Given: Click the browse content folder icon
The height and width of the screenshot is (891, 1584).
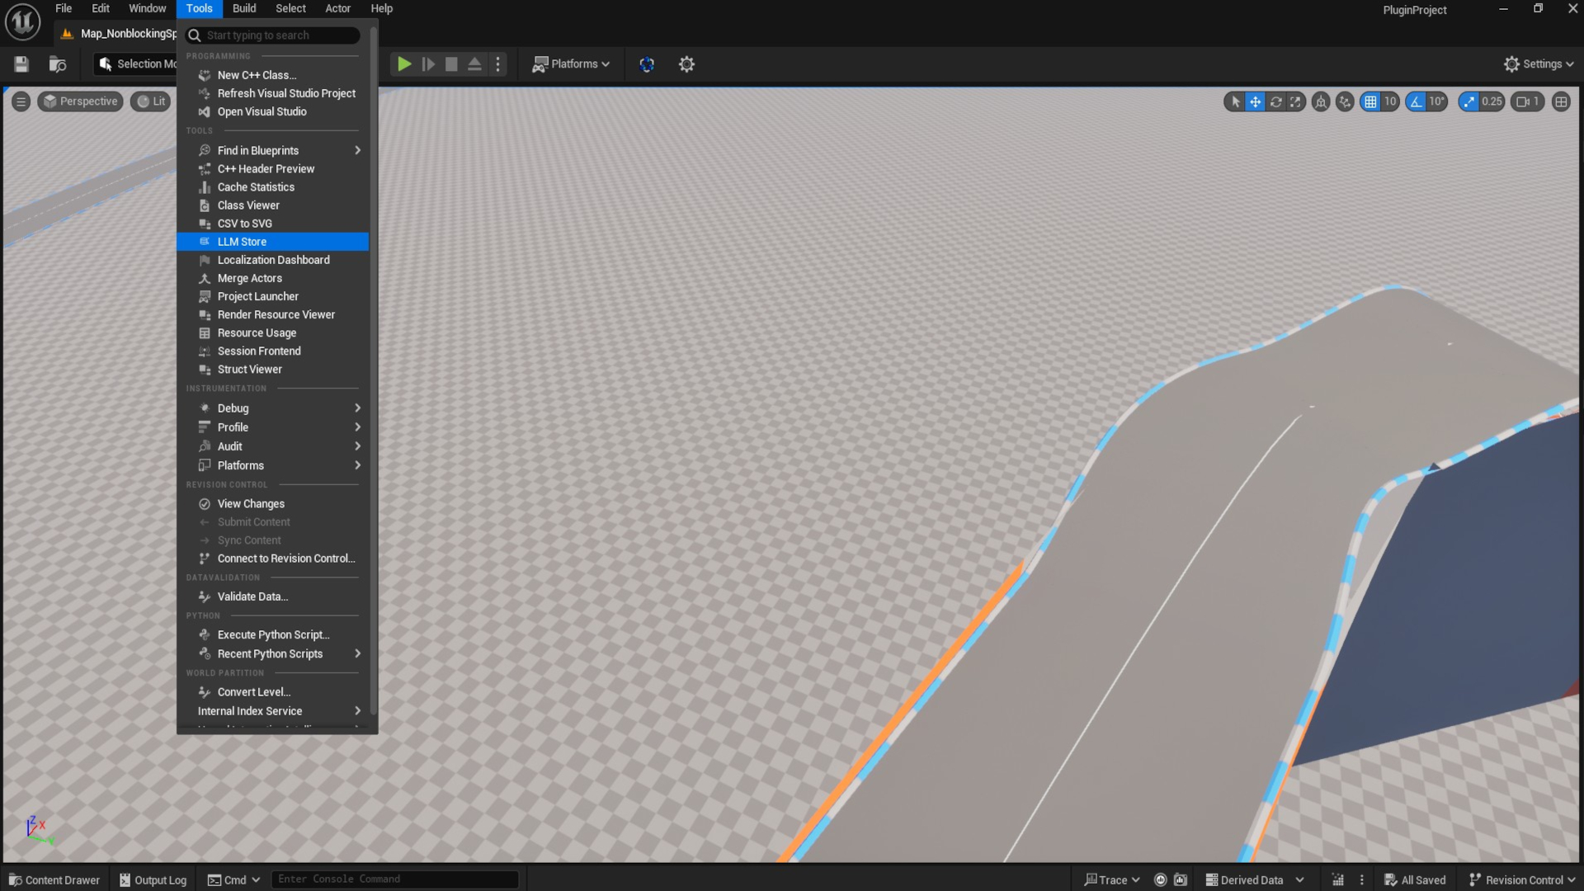Looking at the screenshot, I should tap(58, 64).
